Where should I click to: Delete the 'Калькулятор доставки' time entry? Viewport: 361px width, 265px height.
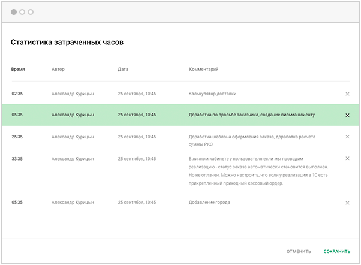[347, 94]
